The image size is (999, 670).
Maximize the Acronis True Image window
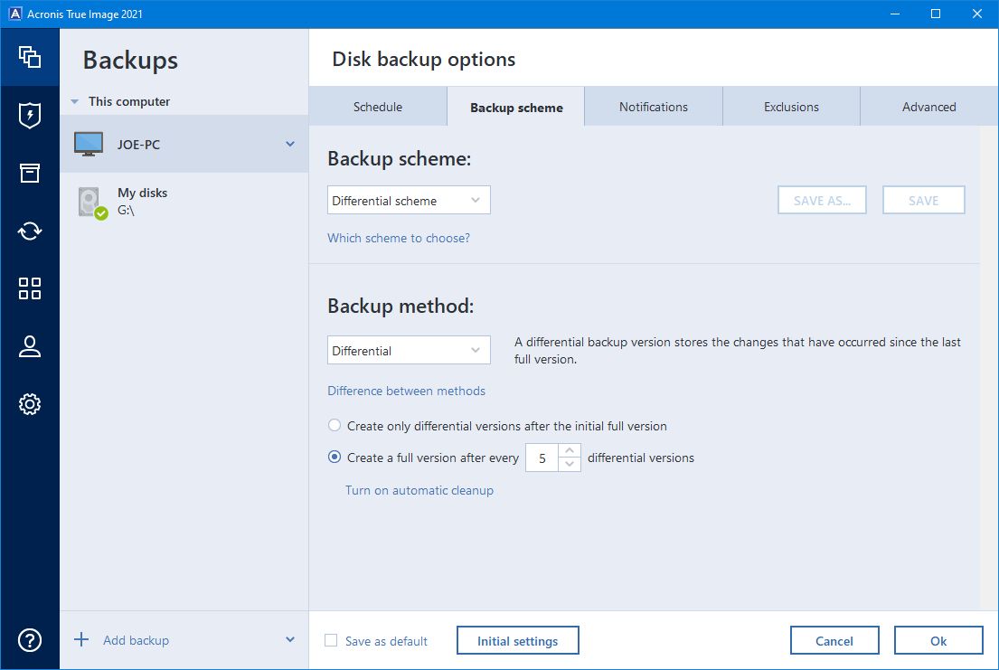(936, 14)
